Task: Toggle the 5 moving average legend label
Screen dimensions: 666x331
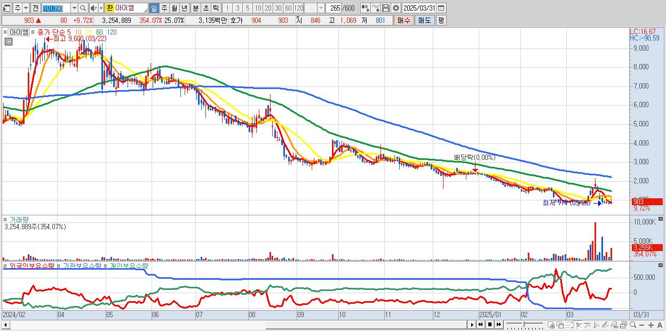Action: pos(69,32)
